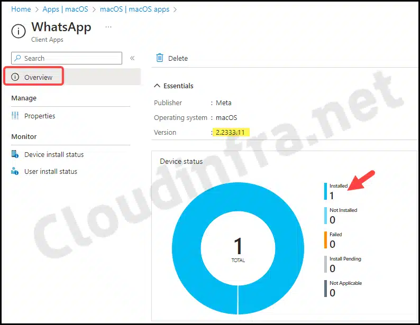420x325 pixels.
Task: Go to Apps | macOS breadcrumb
Action: (x=65, y=9)
